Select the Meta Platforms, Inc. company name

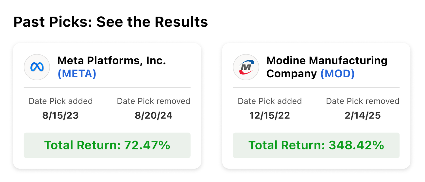click(111, 61)
